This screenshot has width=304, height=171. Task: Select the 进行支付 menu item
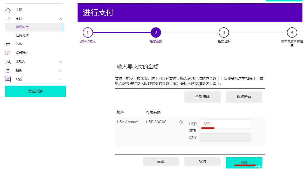22,27
